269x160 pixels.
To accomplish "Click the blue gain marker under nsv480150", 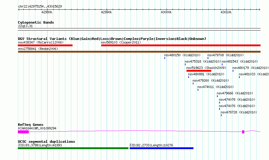I will click(165, 58).
